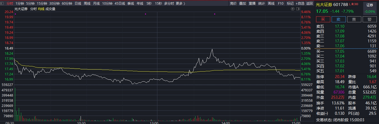Click the red R badge beside stock code
This screenshot has width=379, height=124.
coord(353,4)
